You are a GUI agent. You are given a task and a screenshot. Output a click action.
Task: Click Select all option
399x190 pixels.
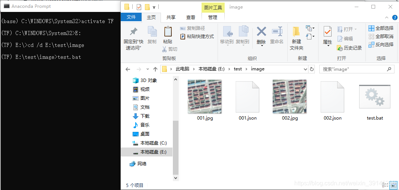pos(381,28)
